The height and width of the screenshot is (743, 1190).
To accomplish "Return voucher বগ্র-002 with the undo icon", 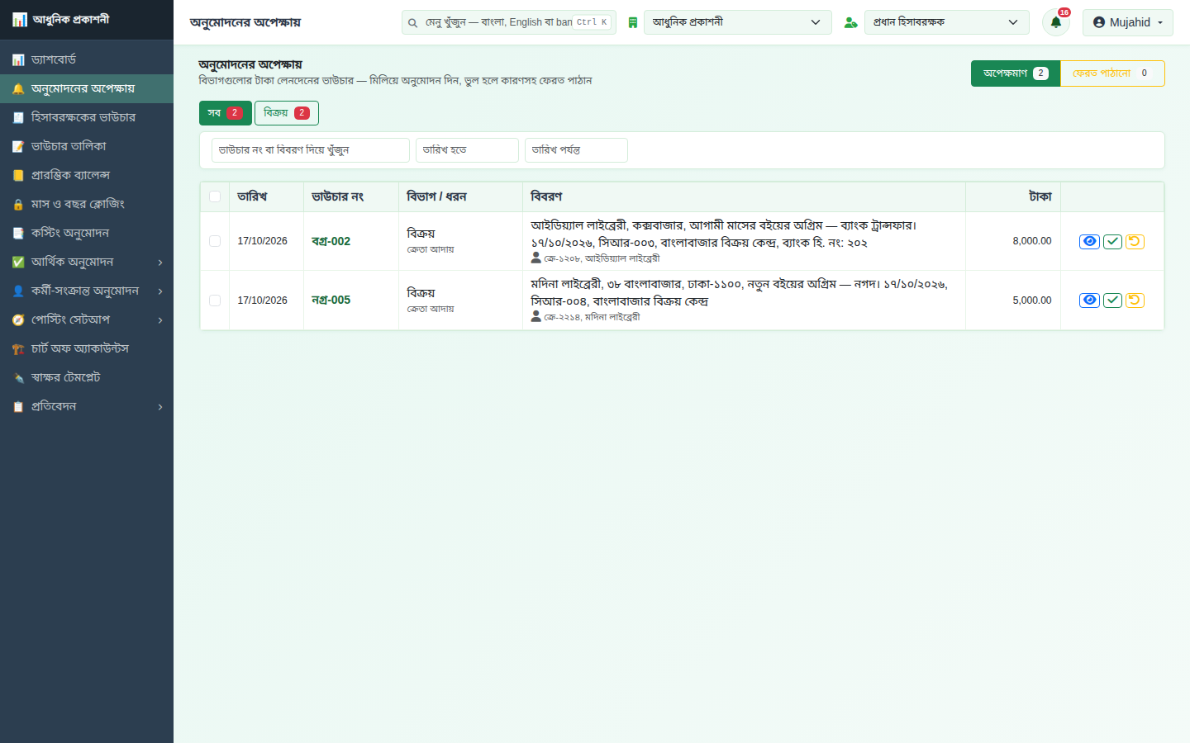I will click(1135, 241).
